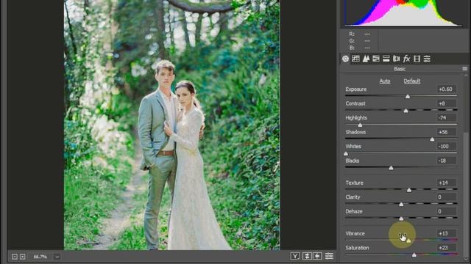Viewport: 471px width, 264px height.
Task: Click the Exposure label
Action: pyautogui.click(x=356, y=89)
